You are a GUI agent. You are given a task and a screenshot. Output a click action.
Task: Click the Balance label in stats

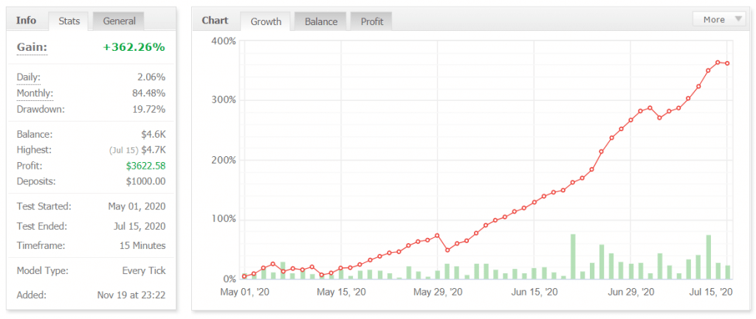[35, 134]
